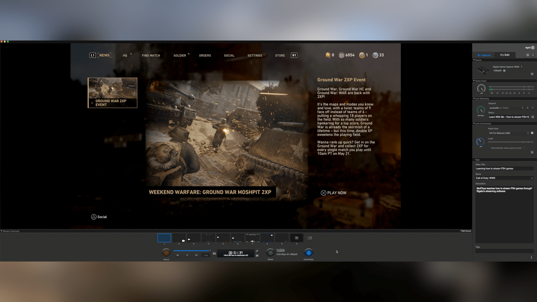The width and height of the screenshot is (537, 302).
Task: Click the help icon beside Audio Input
Action: (532, 133)
